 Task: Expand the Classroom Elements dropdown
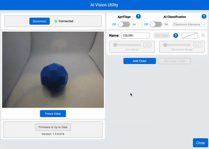pyautogui.click(x=189, y=24)
